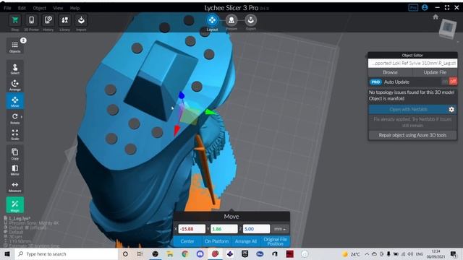Launch the green Magic tool

pos(14,205)
